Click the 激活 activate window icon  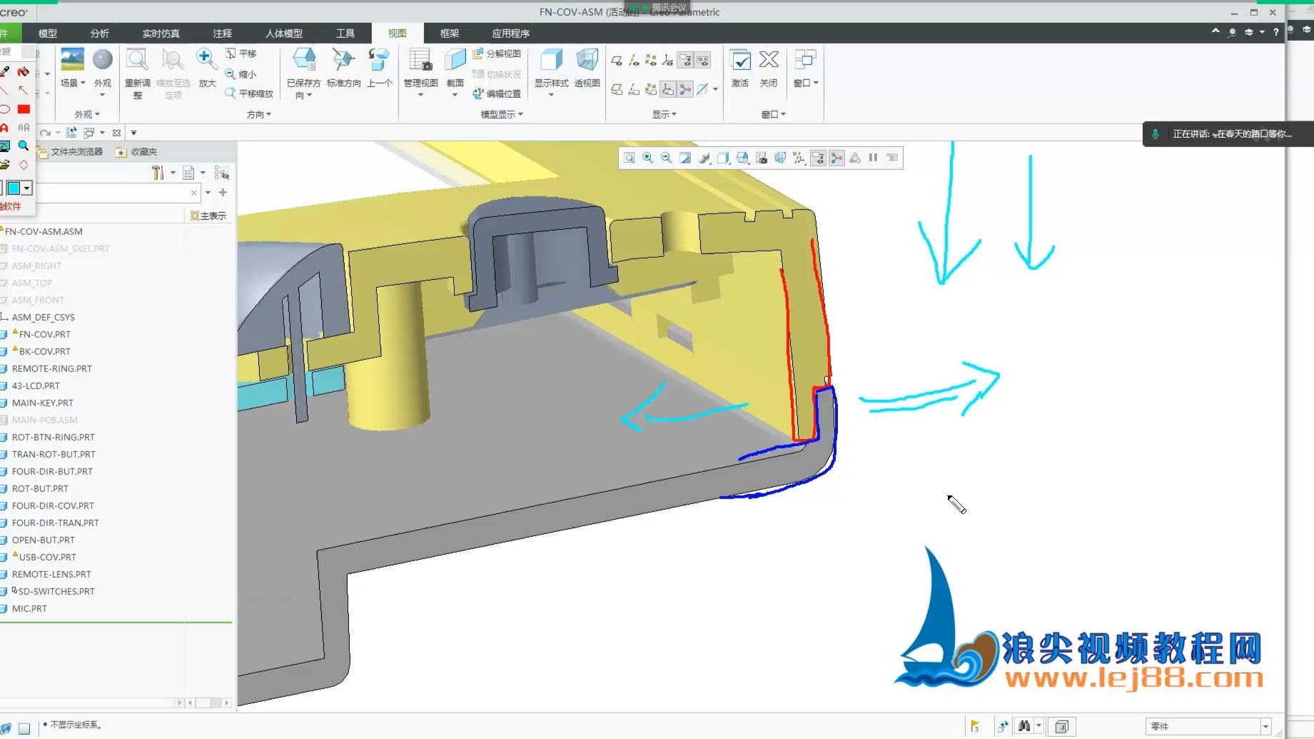739,69
